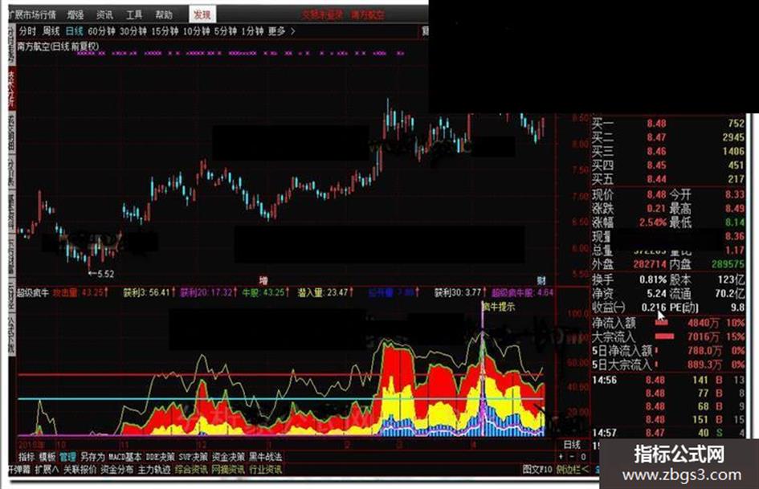
Task: Select the 资金决策 indicator template
Action: 228,457
